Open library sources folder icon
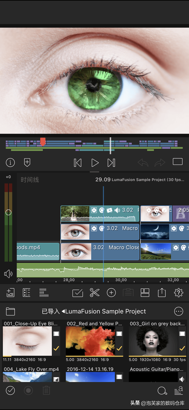Viewport: 189px width, 410px height. tap(10, 311)
